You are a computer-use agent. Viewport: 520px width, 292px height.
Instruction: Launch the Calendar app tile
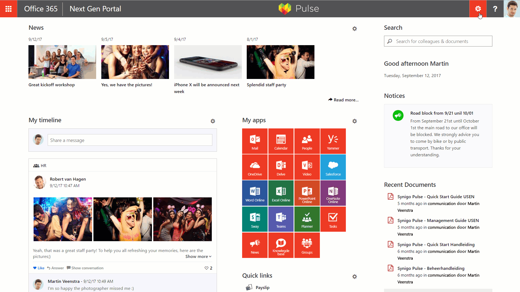(281, 141)
